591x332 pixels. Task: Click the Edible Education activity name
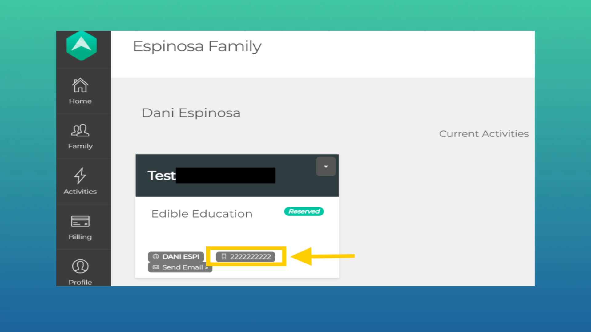[202, 214]
